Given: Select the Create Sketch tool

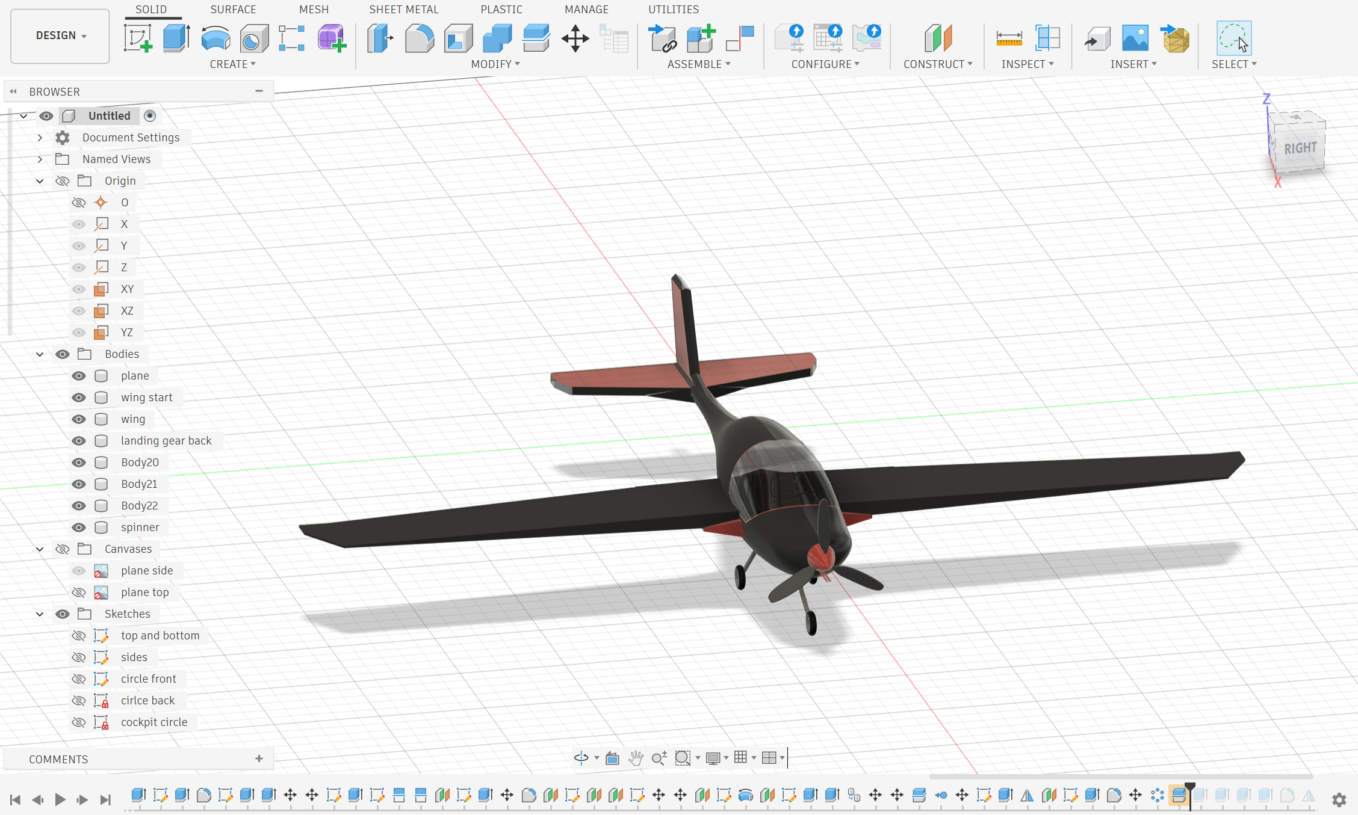Looking at the screenshot, I should [138, 38].
